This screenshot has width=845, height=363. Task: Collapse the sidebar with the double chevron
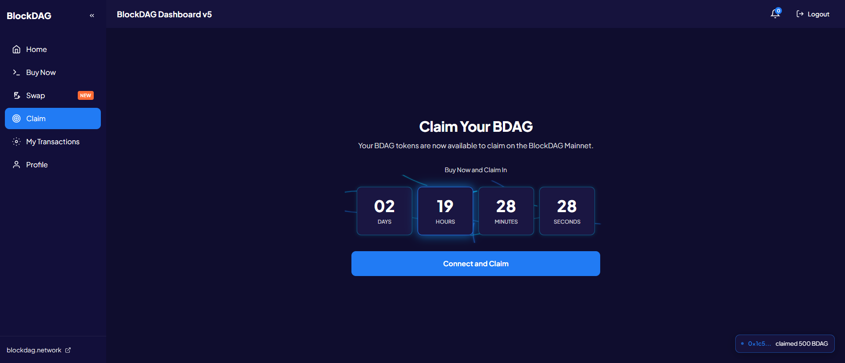click(92, 16)
